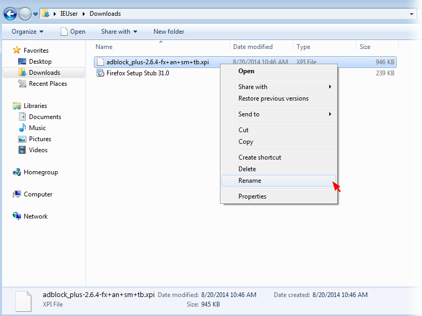The height and width of the screenshot is (316, 422).
Task: Choose Restore previous versions in context menu
Action: click(279, 98)
